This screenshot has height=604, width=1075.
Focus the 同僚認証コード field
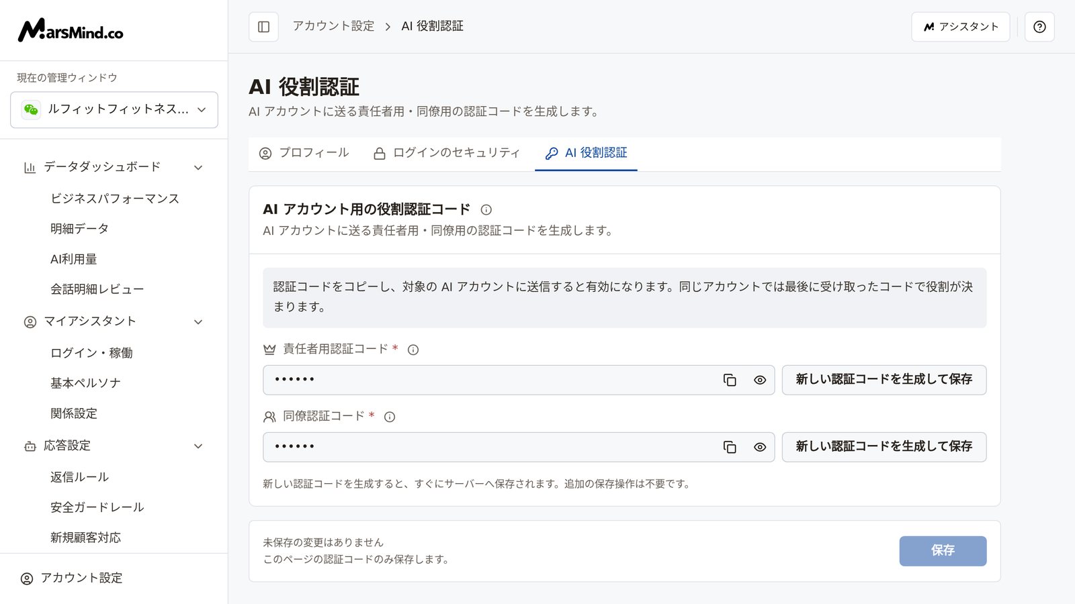519,447
